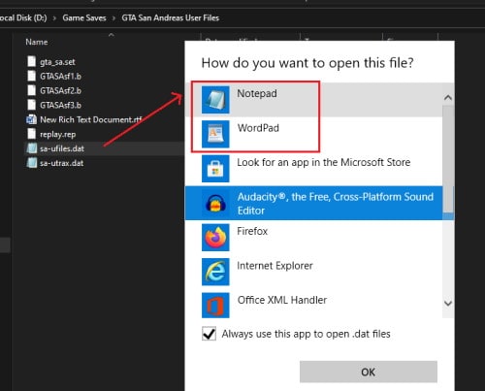The width and height of the screenshot is (485, 391).
Task: Select file name GTASAsf1.b
Action: (x=60, y=77)
